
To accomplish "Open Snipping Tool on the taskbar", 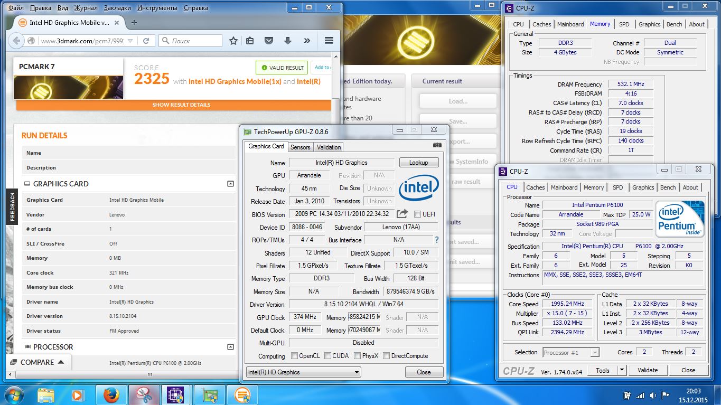I will pyautogui.click(x=144, y=394).
